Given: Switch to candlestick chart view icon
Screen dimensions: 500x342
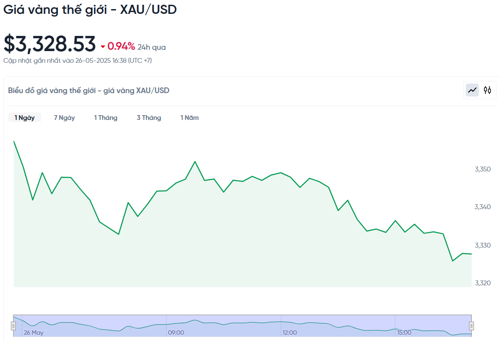Looking at the screenshot, I should (x=487, y=90).
